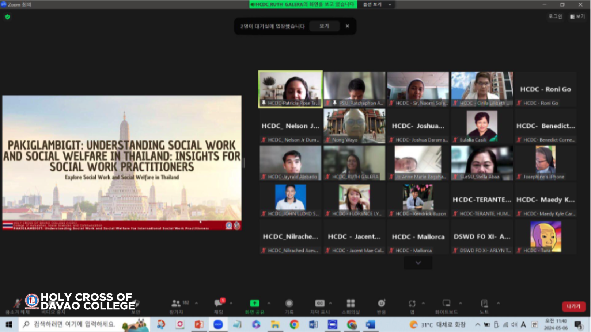This screenshot has height=332, width=591.
Task: Select the SLeSU_Stella Abaa video tile
Action: 482,163
